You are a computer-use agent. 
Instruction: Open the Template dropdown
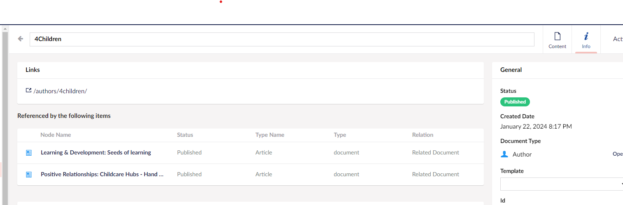562,184
